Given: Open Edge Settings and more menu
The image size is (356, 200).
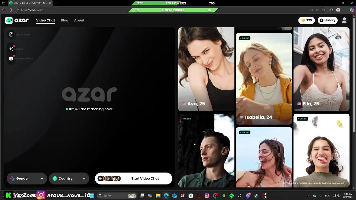Looking at the screenshot, I should (345, 10).
